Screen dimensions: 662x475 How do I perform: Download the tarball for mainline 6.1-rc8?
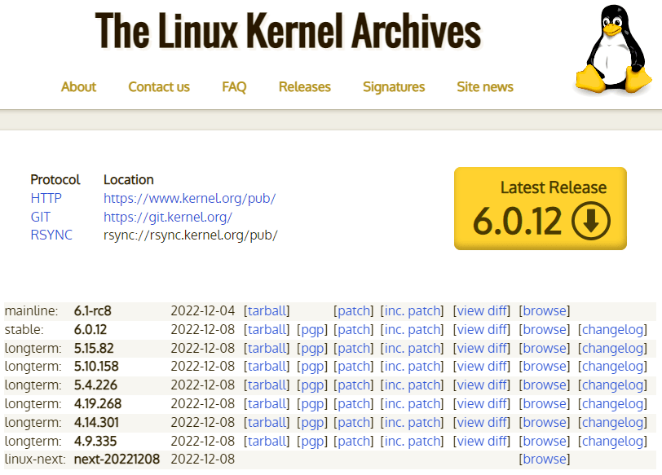267,310
